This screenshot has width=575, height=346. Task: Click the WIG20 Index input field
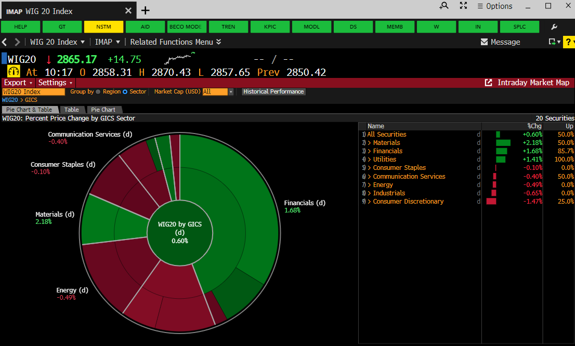[x=33, y=92]
